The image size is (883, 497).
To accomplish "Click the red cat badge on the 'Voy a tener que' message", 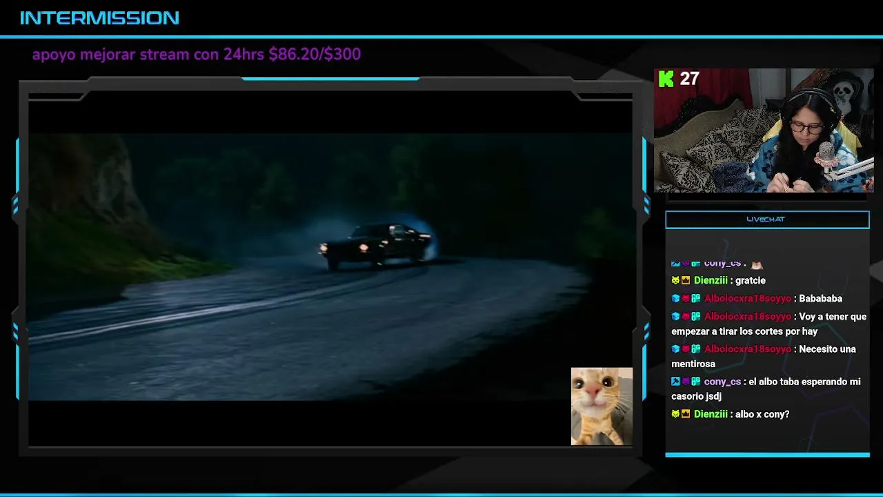I will [686, 316].
